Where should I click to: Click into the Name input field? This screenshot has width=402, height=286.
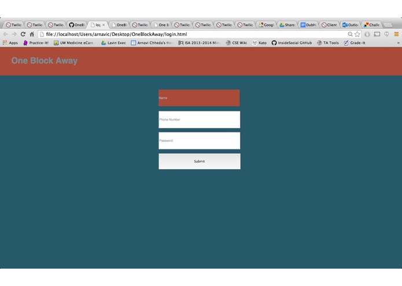[x=199, y=98]
